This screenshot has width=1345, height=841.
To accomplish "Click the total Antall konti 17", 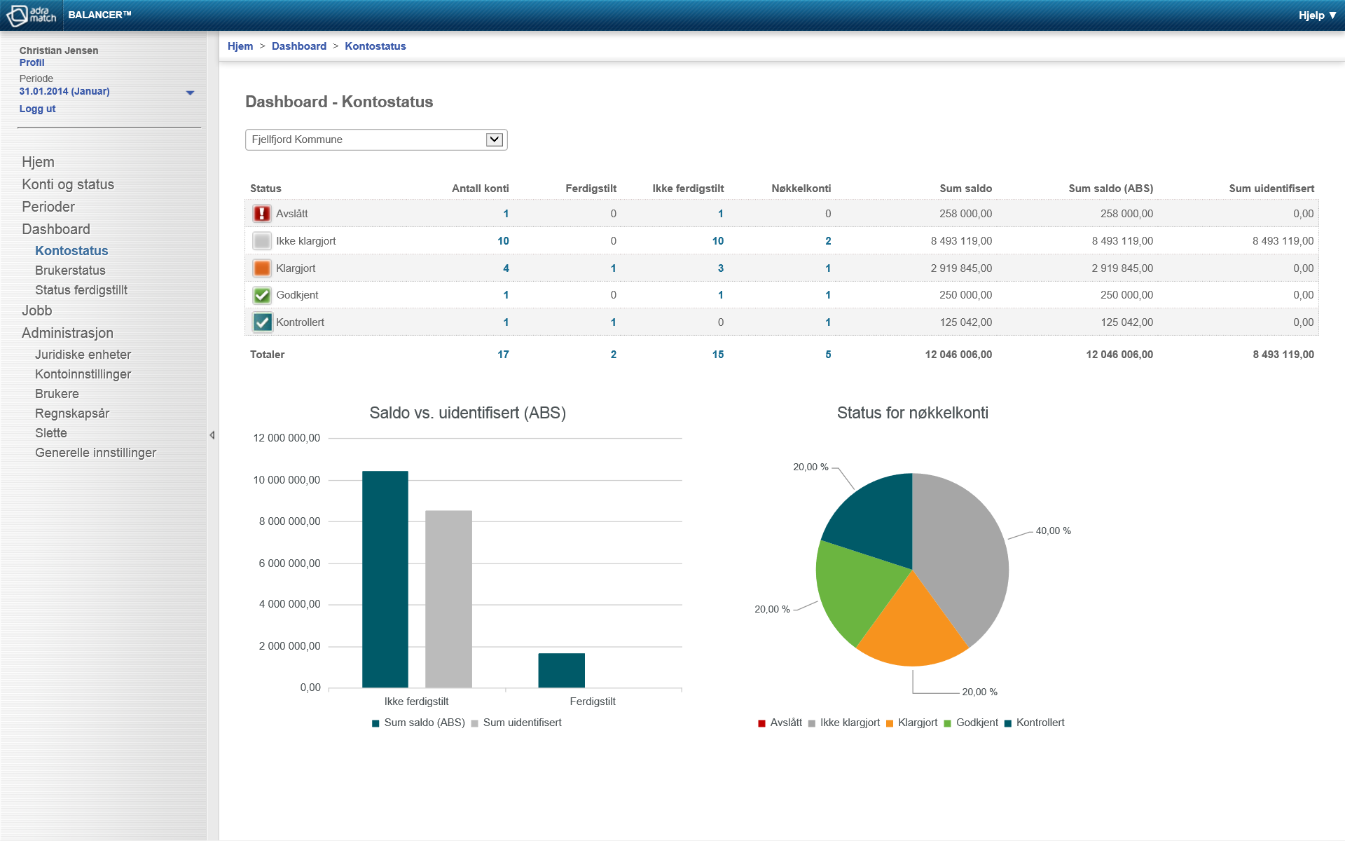I will [503, 355].
